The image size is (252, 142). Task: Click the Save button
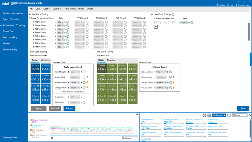coord(243,108)
